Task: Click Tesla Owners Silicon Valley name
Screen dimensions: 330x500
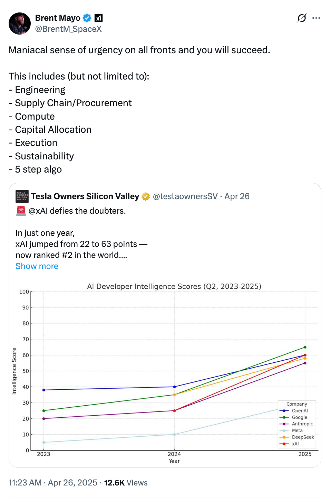Action: 85,196
